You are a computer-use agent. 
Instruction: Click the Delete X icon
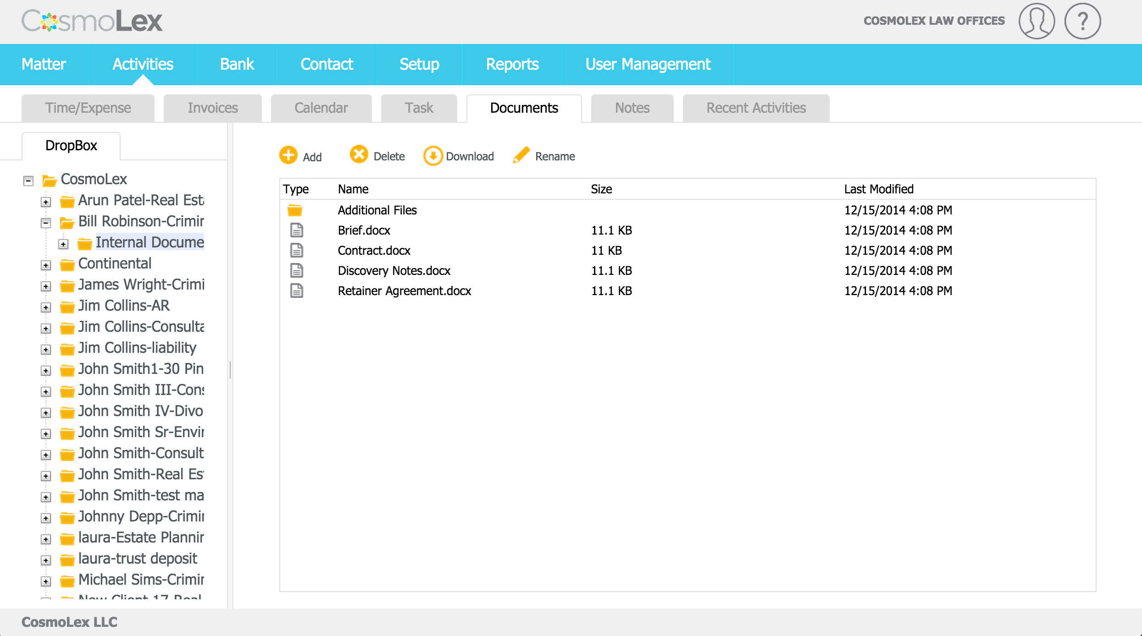(359, 154)
